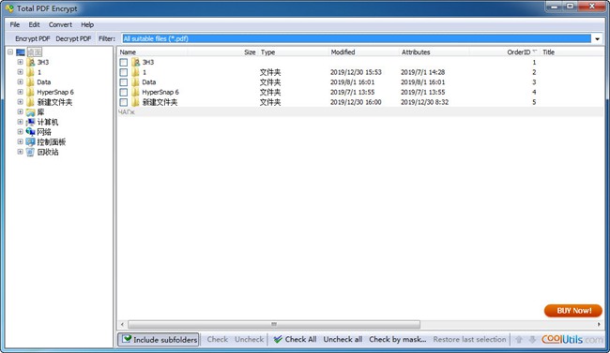Tick the checkbox for HyperSnap 6 row
Screen dimensions: 610x353
tap(124, 93)
